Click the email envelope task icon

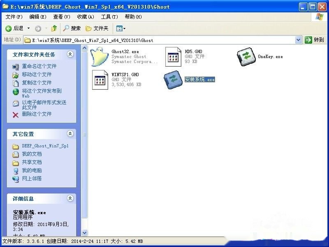[16, 103]
